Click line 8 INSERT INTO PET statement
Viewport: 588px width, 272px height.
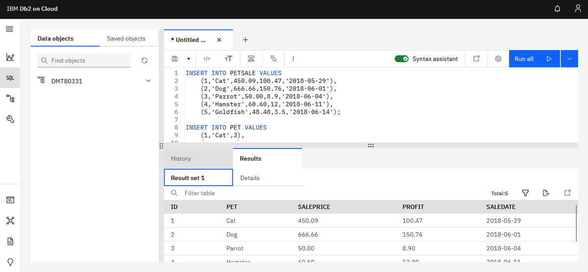click(x=226, y=127)
